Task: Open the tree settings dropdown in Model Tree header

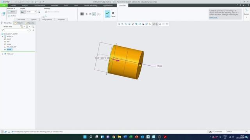Action: click(x=24, y=27)
